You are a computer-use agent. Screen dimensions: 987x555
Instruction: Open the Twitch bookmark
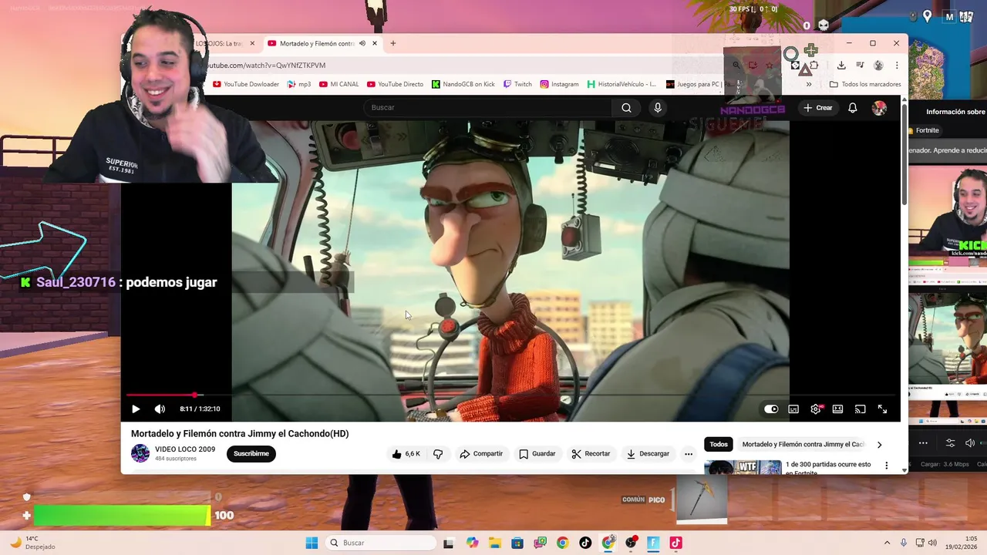click(x=517, y=84)
